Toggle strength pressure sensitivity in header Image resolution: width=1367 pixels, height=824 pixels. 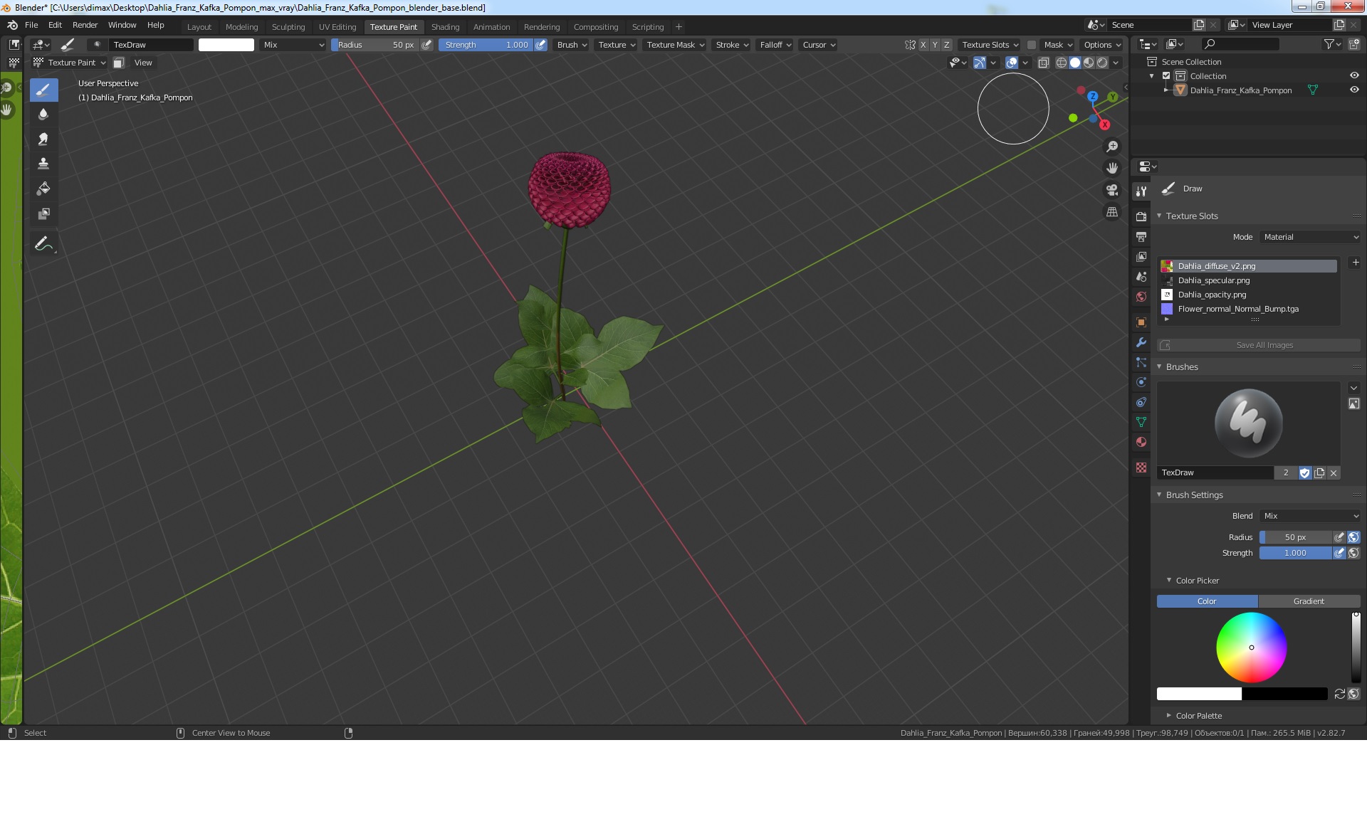pyautogui.click(x=541, y=45)
